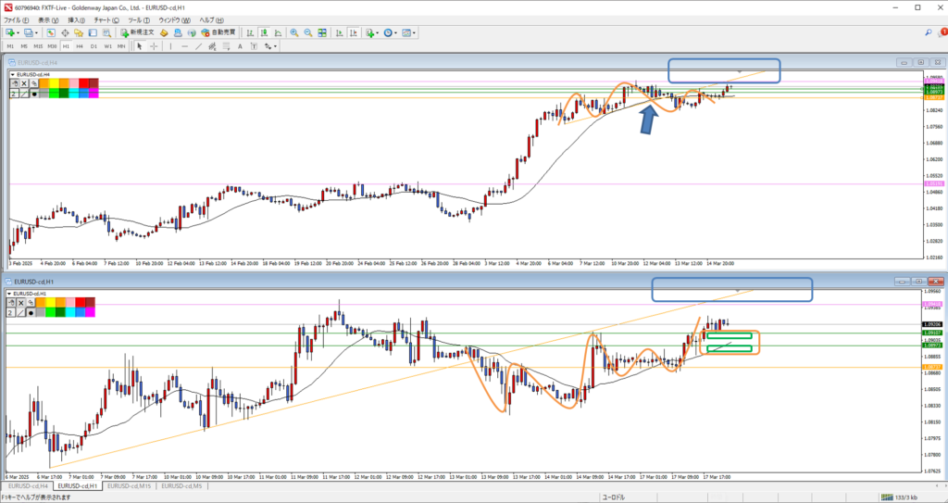This screenshot has height=503, width=948.
Task: Open the MetaEditor book icon
Action: 164,32
